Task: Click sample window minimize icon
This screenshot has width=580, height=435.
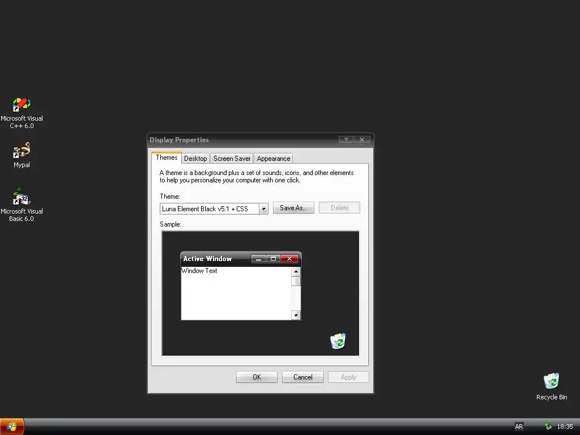Action: point(258,258)
